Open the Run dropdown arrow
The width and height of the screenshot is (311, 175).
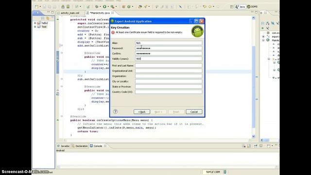pyautogui.click(x=108, y=7)
